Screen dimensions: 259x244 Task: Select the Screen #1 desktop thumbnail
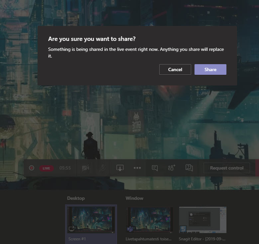pyautogui.click(x=91, y=219)
